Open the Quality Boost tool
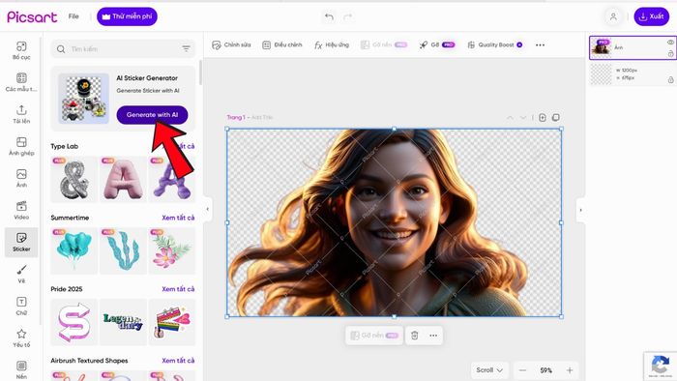Viewport: 677px width, 381px height. (495, 44)
